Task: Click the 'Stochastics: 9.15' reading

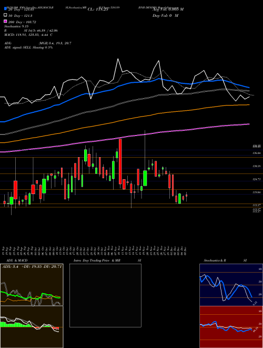Action: [17, 26]
